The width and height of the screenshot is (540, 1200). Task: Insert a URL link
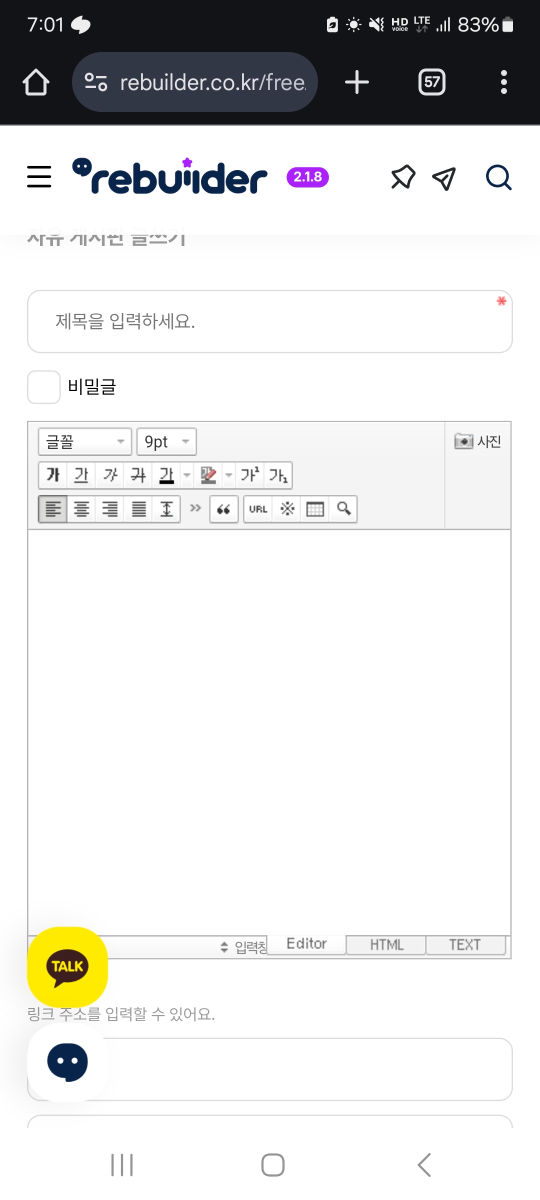tap(258, 509)
